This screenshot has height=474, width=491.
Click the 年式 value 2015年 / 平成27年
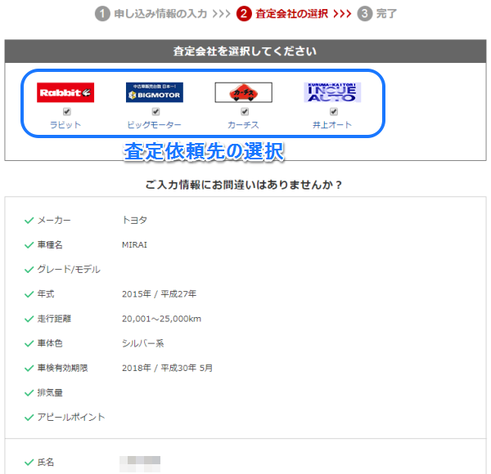(x=159, y=294)
